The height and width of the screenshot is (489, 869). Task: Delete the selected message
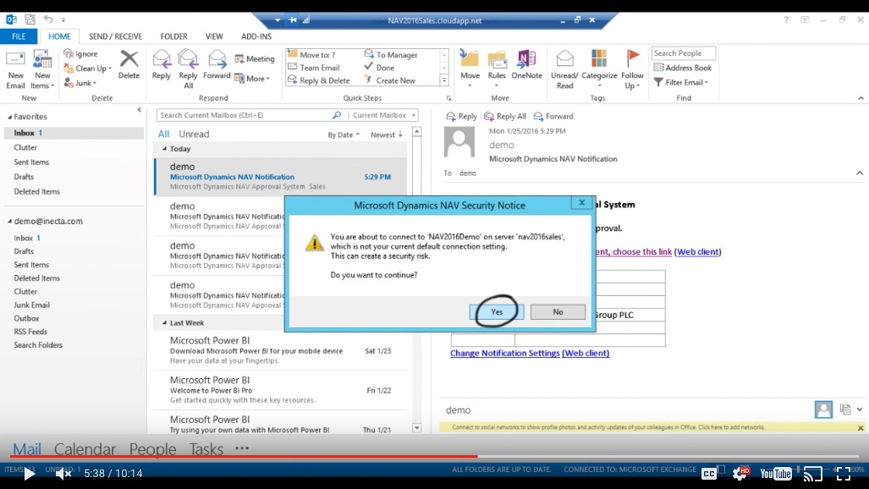(129, 65)
